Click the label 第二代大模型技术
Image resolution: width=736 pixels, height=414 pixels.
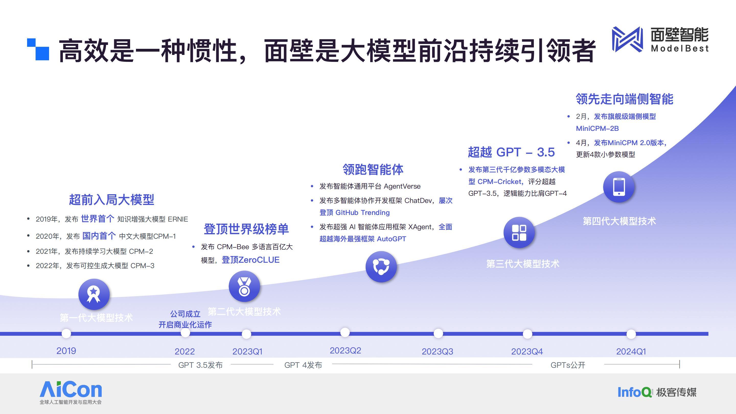244,312
